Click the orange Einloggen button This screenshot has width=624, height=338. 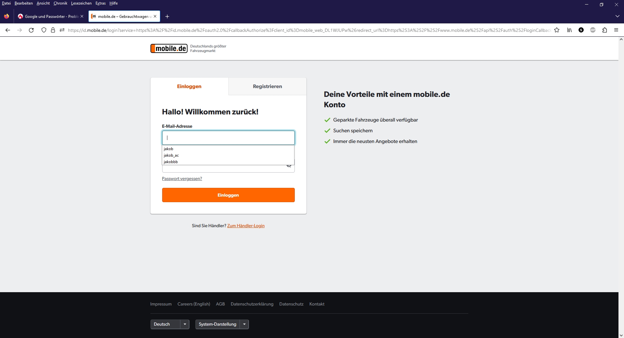228,195
